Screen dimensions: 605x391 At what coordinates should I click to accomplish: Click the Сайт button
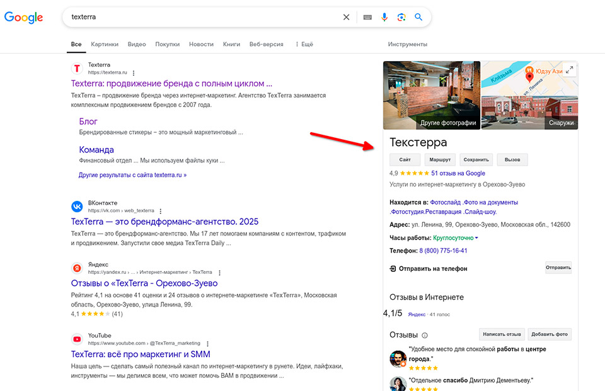coord(405,160)
